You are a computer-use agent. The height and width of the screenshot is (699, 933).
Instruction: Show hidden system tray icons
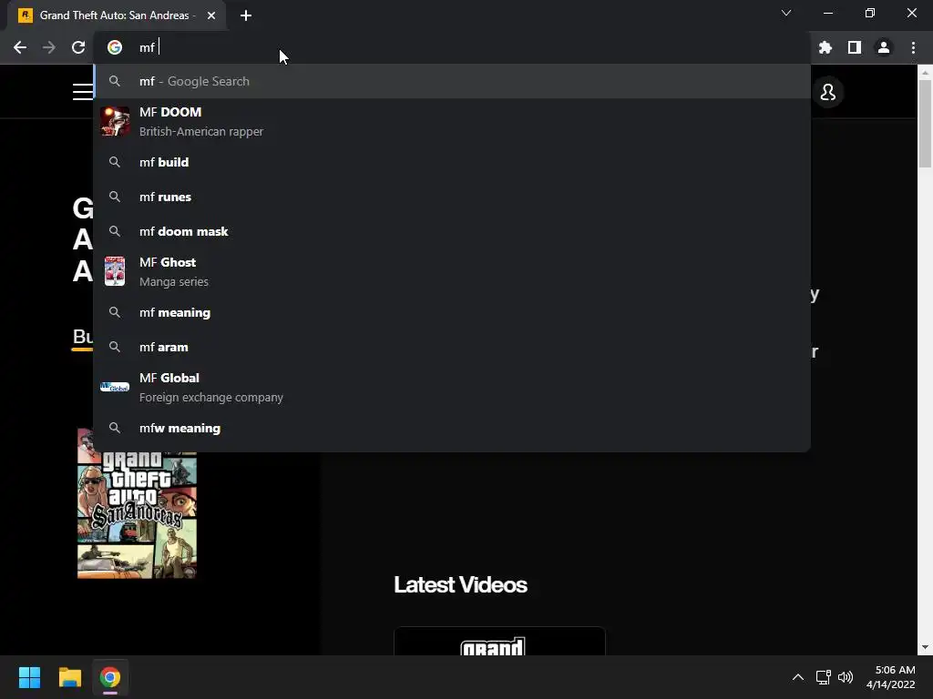click(x=798, y=677)
